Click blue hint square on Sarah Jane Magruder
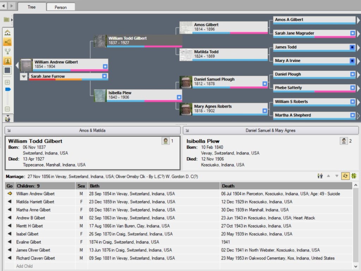361x271 pixels. tap(352, 33)
